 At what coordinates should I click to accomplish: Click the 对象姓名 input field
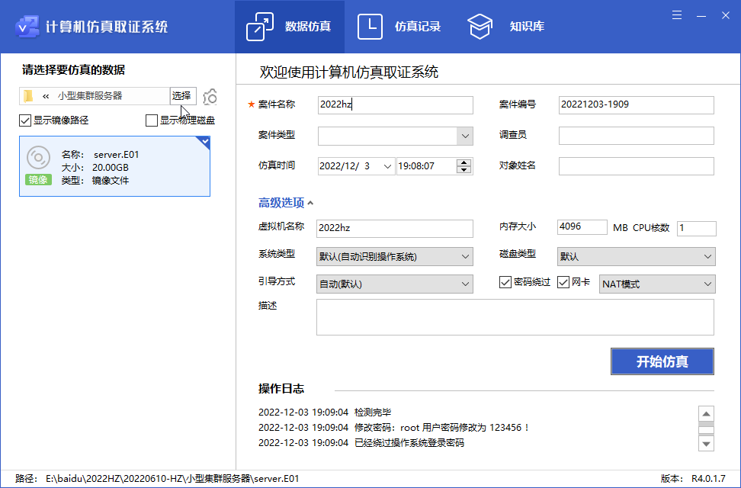coord(636,166)
